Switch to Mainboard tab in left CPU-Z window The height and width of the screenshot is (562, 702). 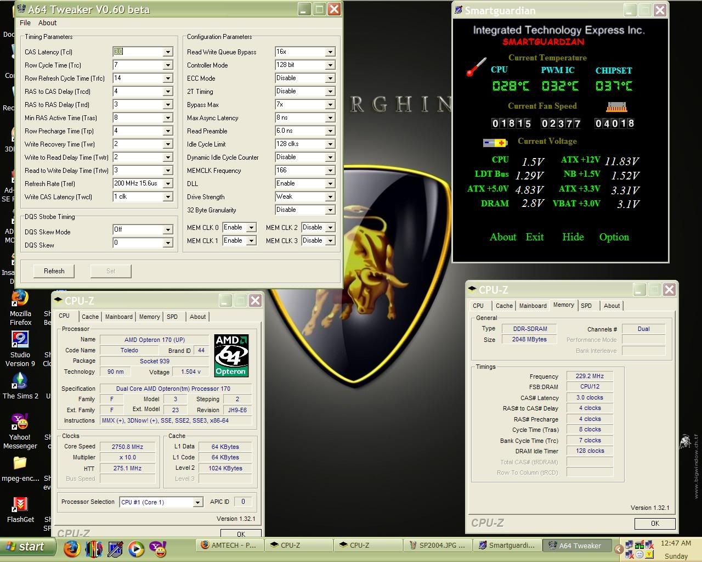click(118, 317)
